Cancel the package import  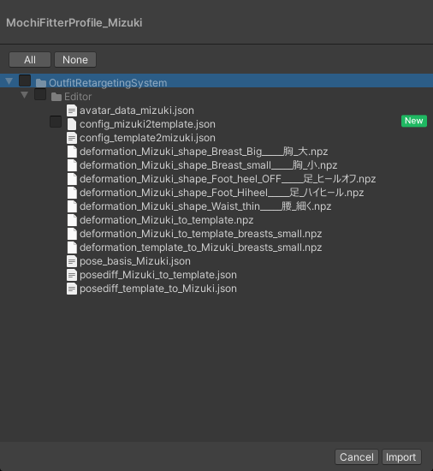(357, 457)
